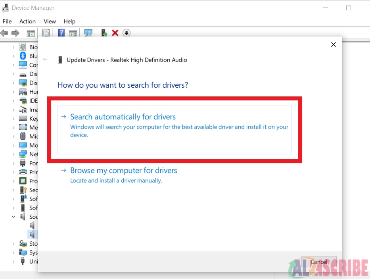Click the Back arrow toolbar icon

click(x=4, y=33)
